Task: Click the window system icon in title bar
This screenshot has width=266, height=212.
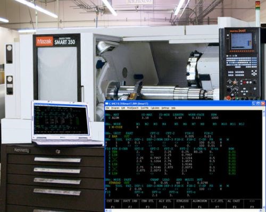Action: pos(107,104)
